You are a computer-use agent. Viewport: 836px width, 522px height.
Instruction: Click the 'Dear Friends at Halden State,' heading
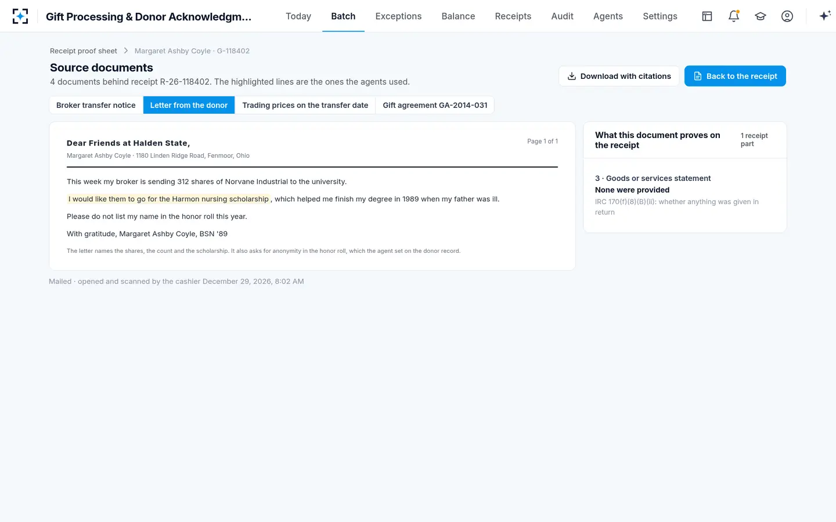pyautogui.click(x=128, y=143)
